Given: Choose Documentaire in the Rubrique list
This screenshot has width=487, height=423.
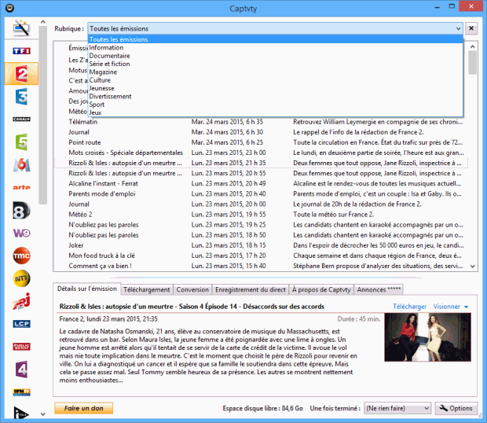Looking at the screenshot, I should point(276,56).
